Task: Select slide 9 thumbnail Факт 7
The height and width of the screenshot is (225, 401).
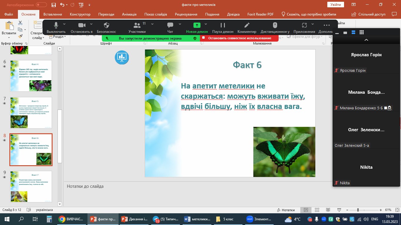Action: 31,187
